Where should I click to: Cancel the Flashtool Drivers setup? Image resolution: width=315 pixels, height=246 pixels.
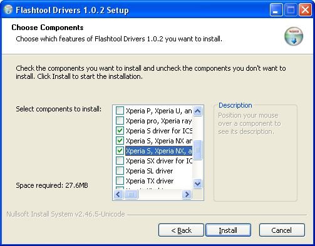(282, 230)
